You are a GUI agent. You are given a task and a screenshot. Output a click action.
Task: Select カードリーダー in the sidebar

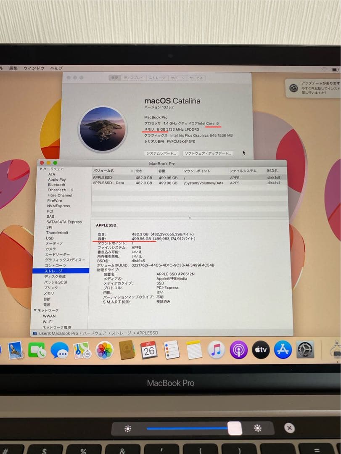point(57,254)
